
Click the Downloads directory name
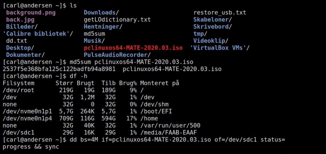tap(100, 12)
